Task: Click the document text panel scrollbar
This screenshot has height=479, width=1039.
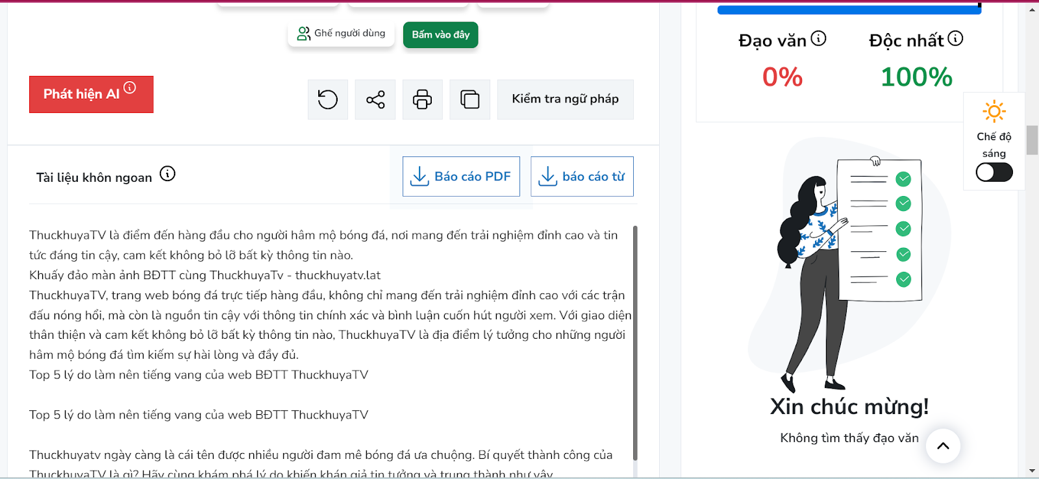Action: pyautogui.click(x=635, y=343)
